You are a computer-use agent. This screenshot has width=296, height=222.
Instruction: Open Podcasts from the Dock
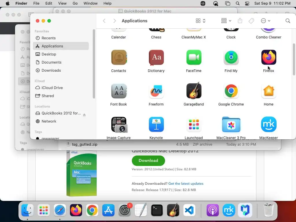213,210
